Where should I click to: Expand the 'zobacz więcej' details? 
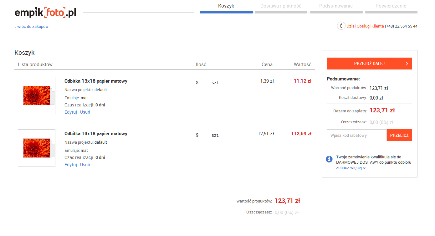[351, 168]
